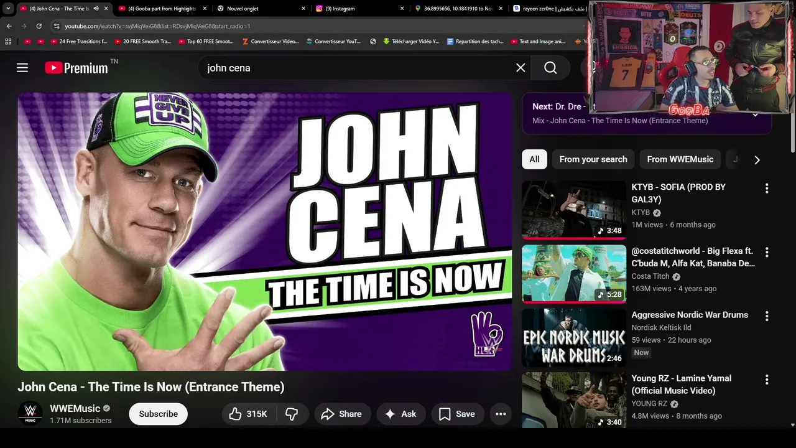This screenshot has height=448, width=796.
Task: Open the YouTube hamburger guide menu
Action: 22,68
